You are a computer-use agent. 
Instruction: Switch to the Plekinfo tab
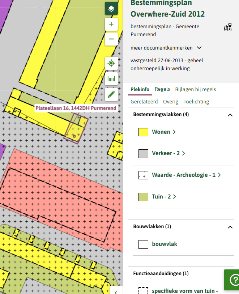pyautogui.click(x=140, y=89)
